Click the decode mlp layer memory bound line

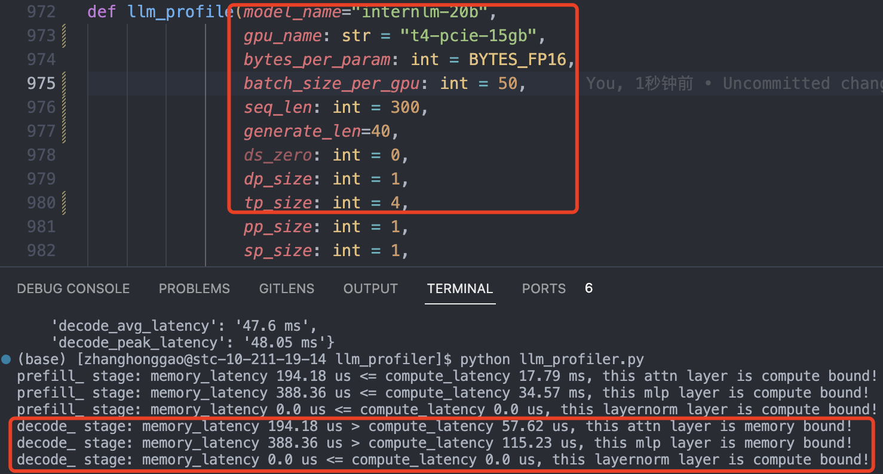434,443
